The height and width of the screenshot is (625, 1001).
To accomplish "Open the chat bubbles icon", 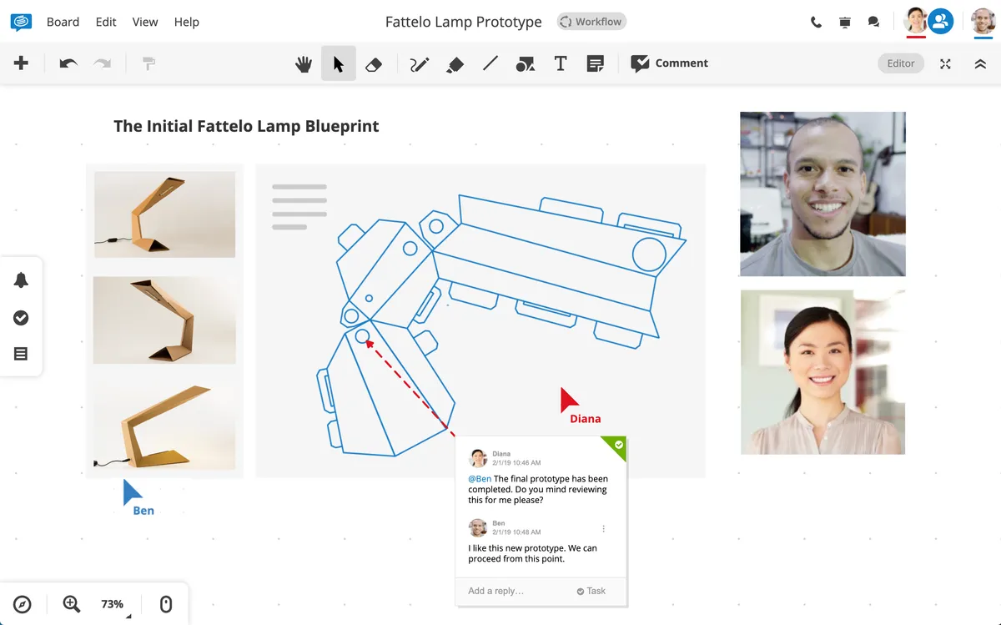I will tap(873, 22).
